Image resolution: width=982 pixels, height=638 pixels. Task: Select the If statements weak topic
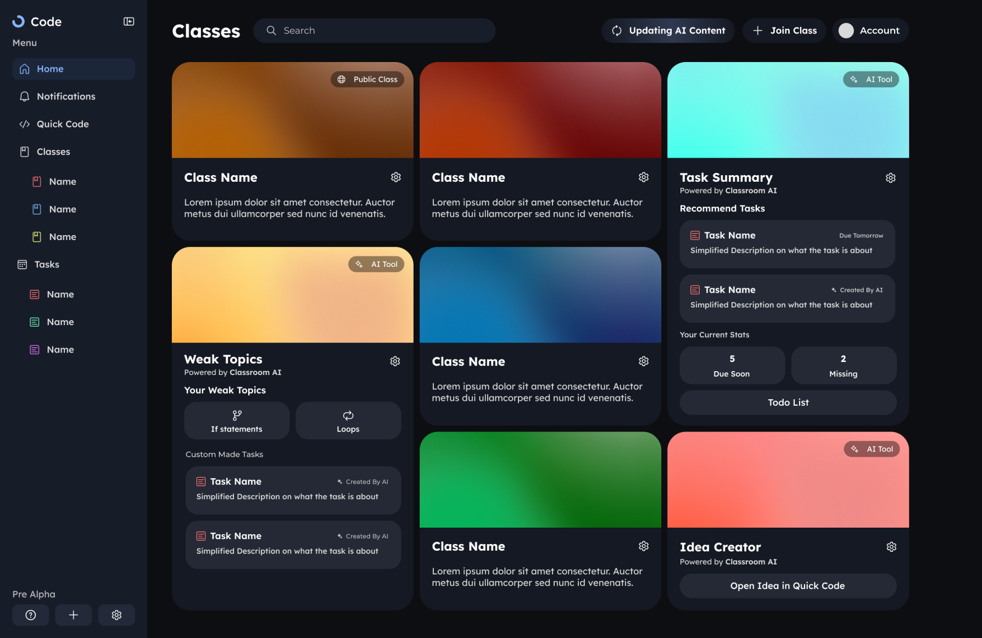click(x=237, y=421)
